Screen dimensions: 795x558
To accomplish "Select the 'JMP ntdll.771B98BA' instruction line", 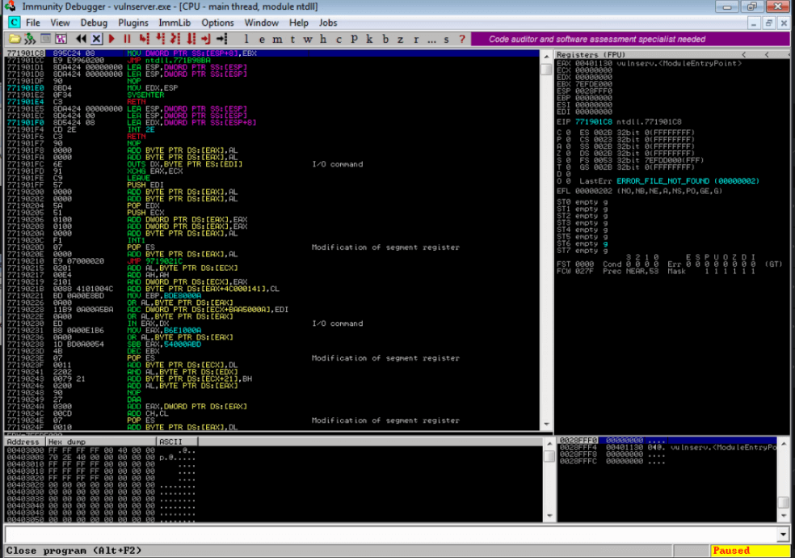I will (271, 61).
